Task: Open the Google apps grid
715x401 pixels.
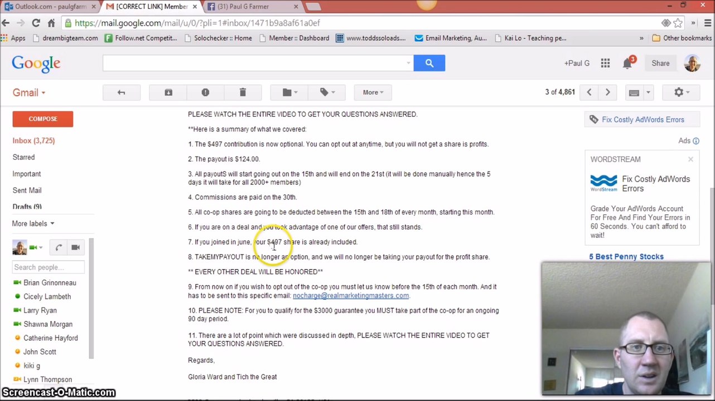Action: [x=605, y=63]
